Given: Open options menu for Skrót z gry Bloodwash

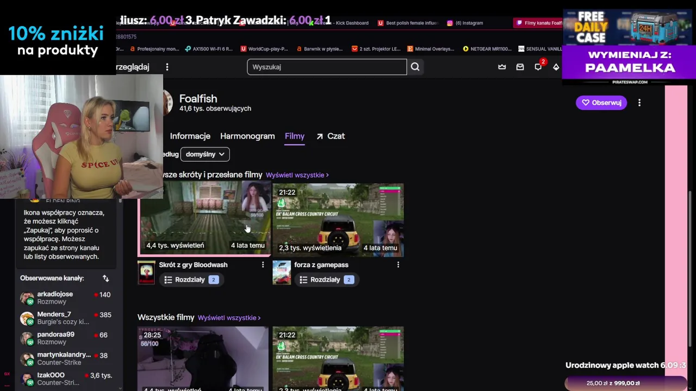Looking at the screenshot, I should pos(263,264).
